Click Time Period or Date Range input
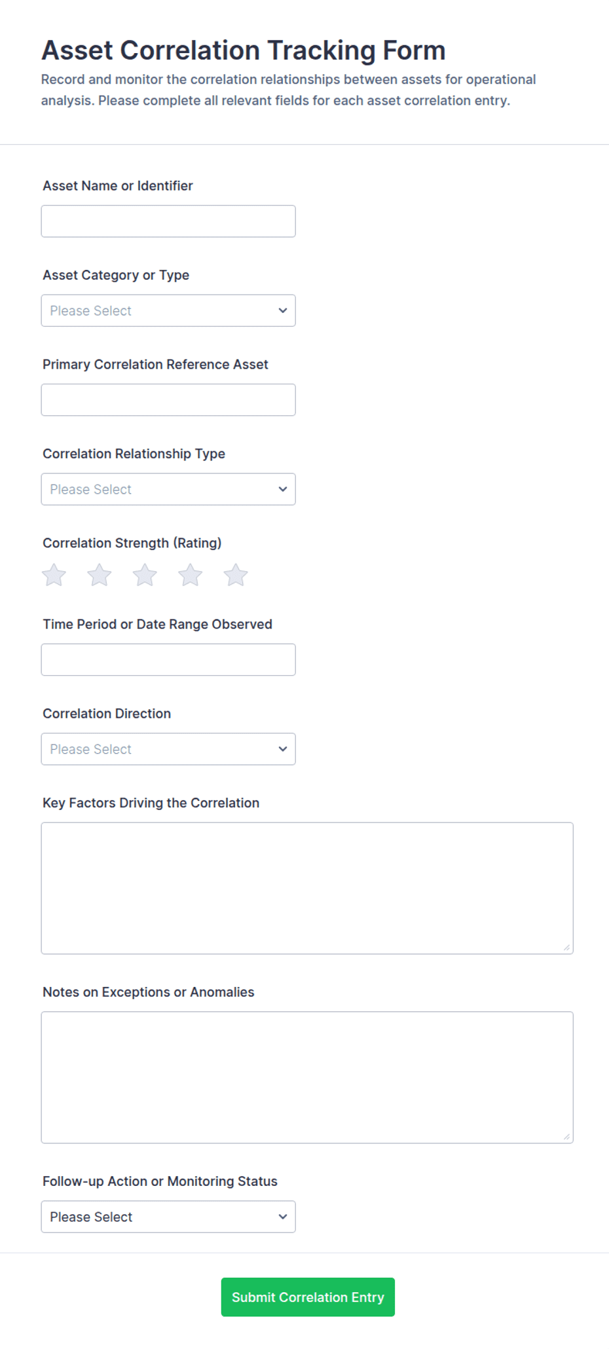Viewport: 609px width, 1349px height. point(168,659)
